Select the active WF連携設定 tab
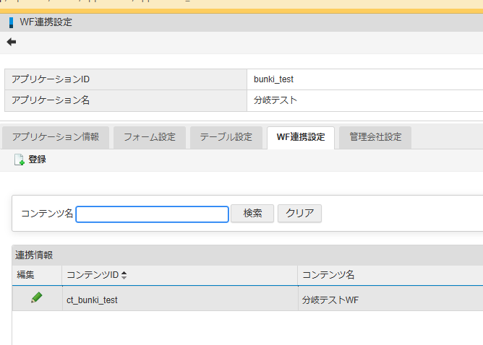 (300, 137)
